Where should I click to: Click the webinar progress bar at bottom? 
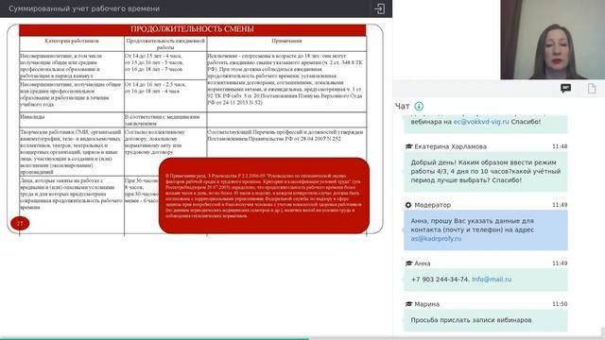click(x=302, y=338)
